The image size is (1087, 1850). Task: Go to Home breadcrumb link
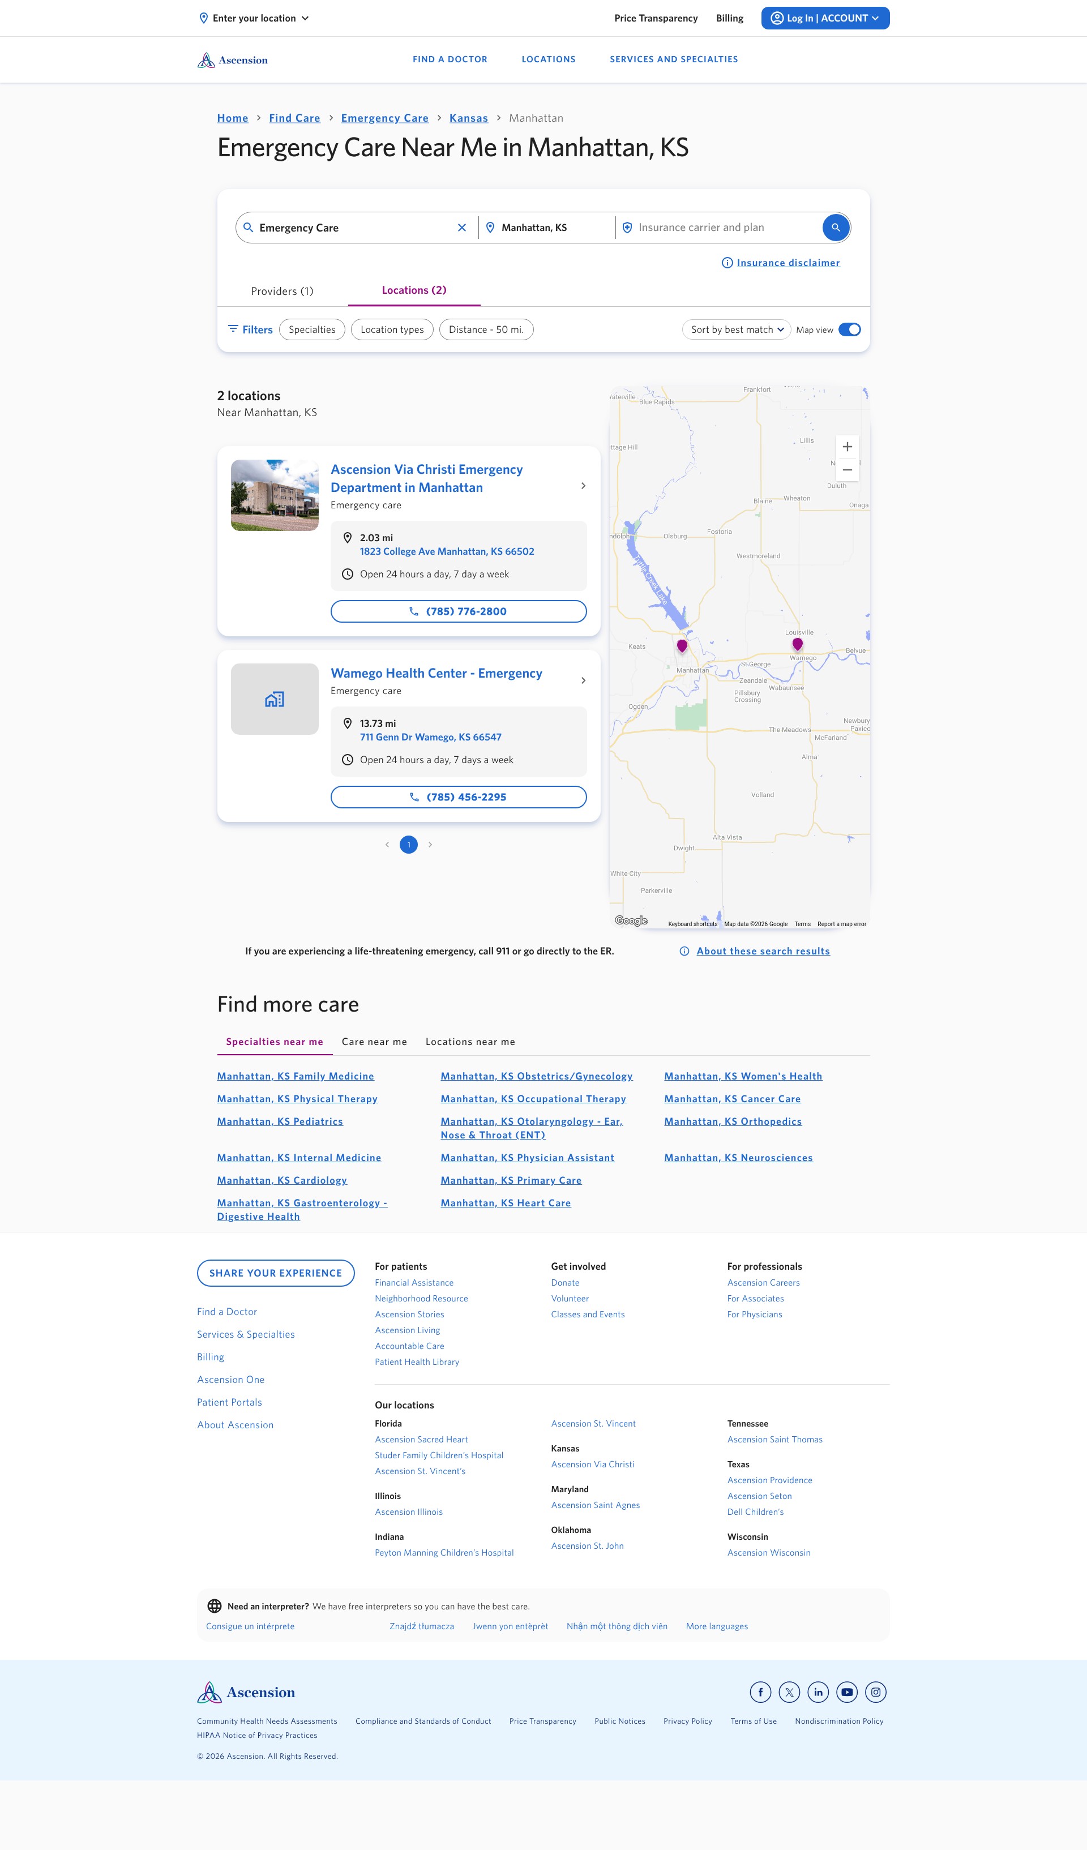(233, 118)
